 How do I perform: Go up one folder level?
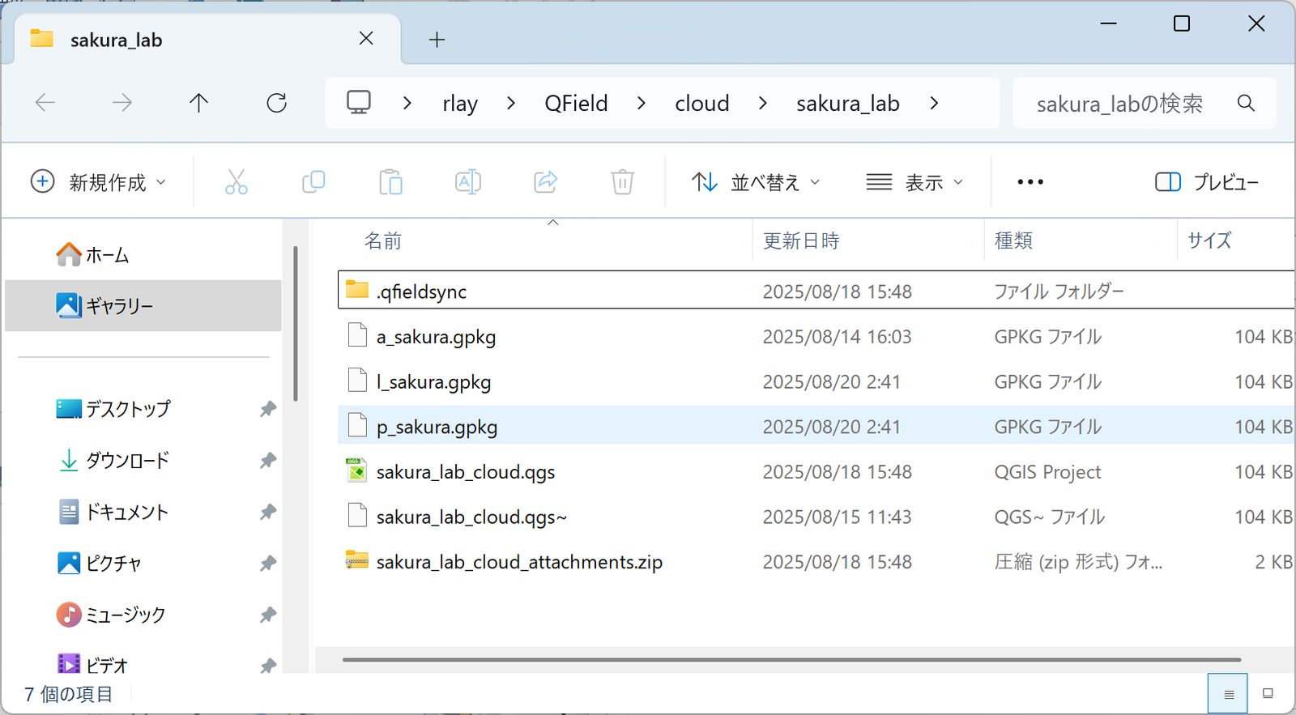tap(198, 103)
